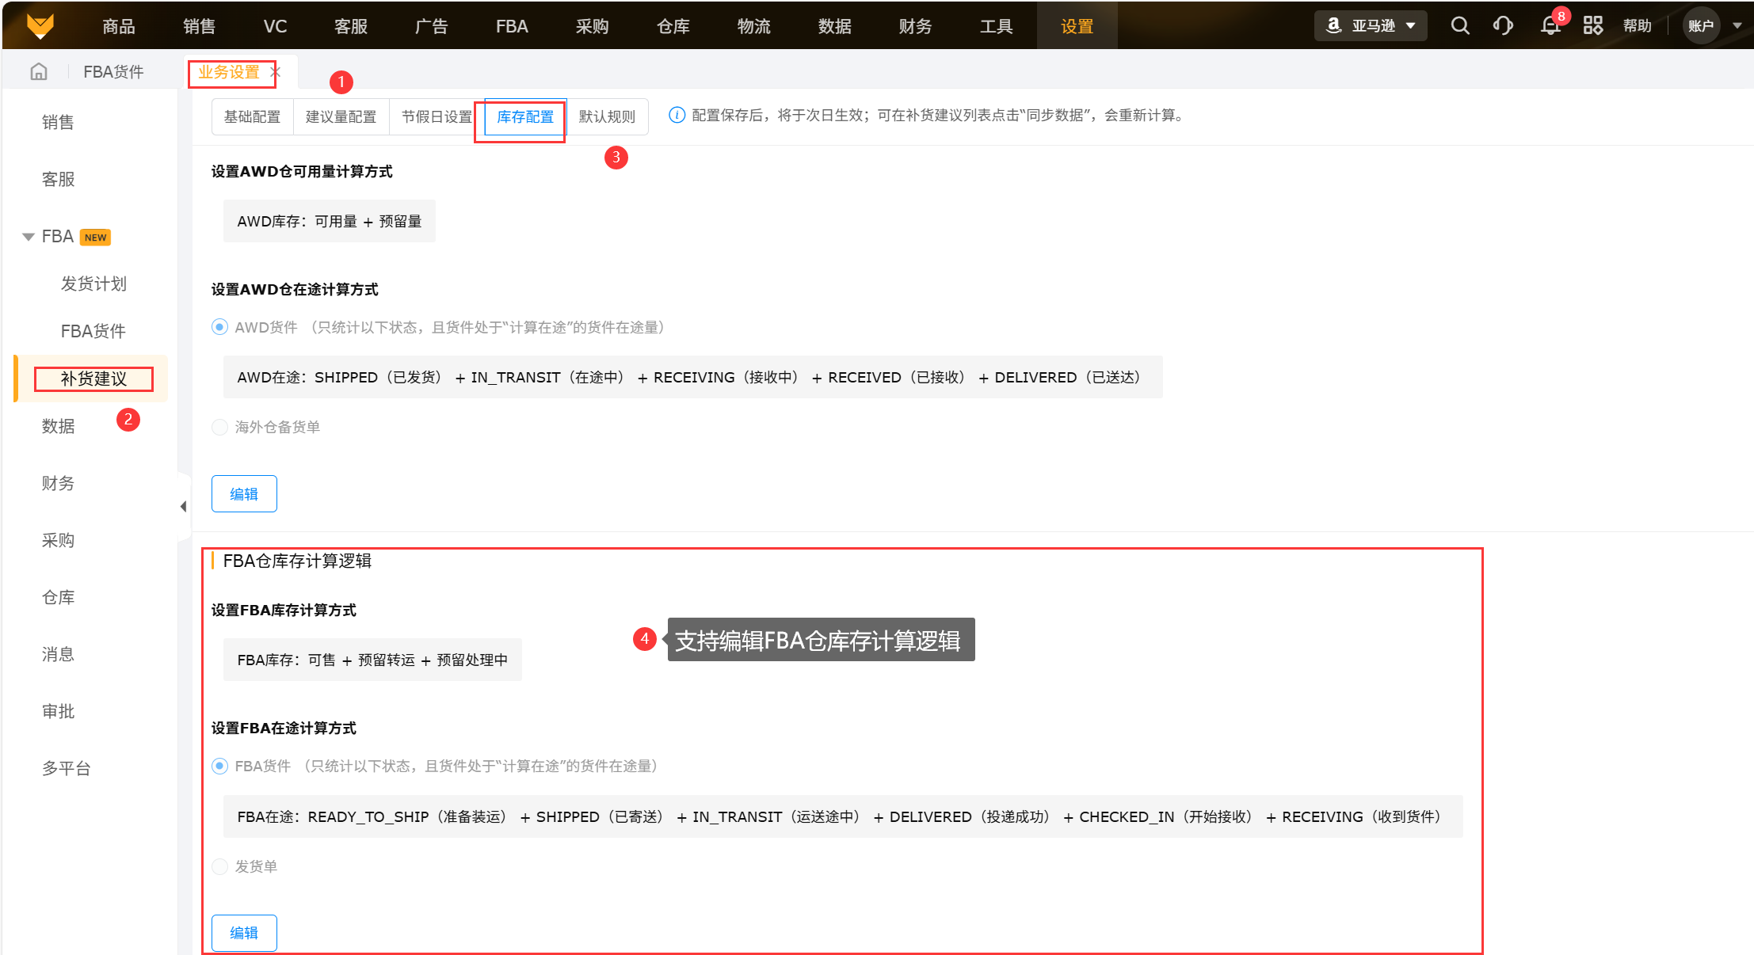Viewport: 1754px width, 955px height.
Task: Collapse the left sidebar panel arrow
Action: point(183,507)
